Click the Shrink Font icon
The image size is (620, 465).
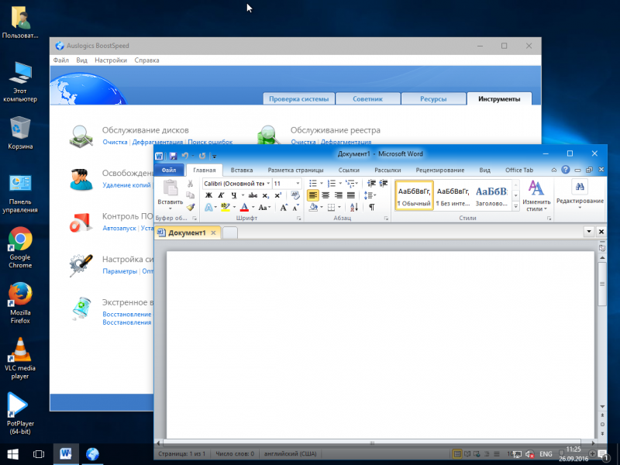coord(295,207)
